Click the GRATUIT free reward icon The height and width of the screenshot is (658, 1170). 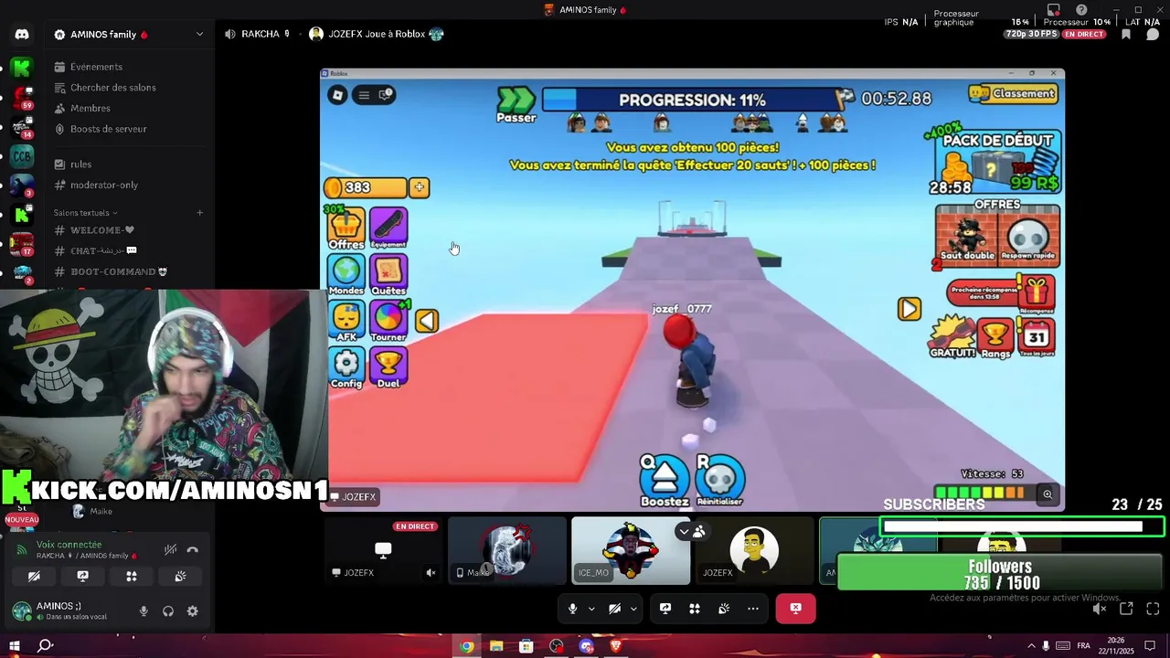point(952,336)
